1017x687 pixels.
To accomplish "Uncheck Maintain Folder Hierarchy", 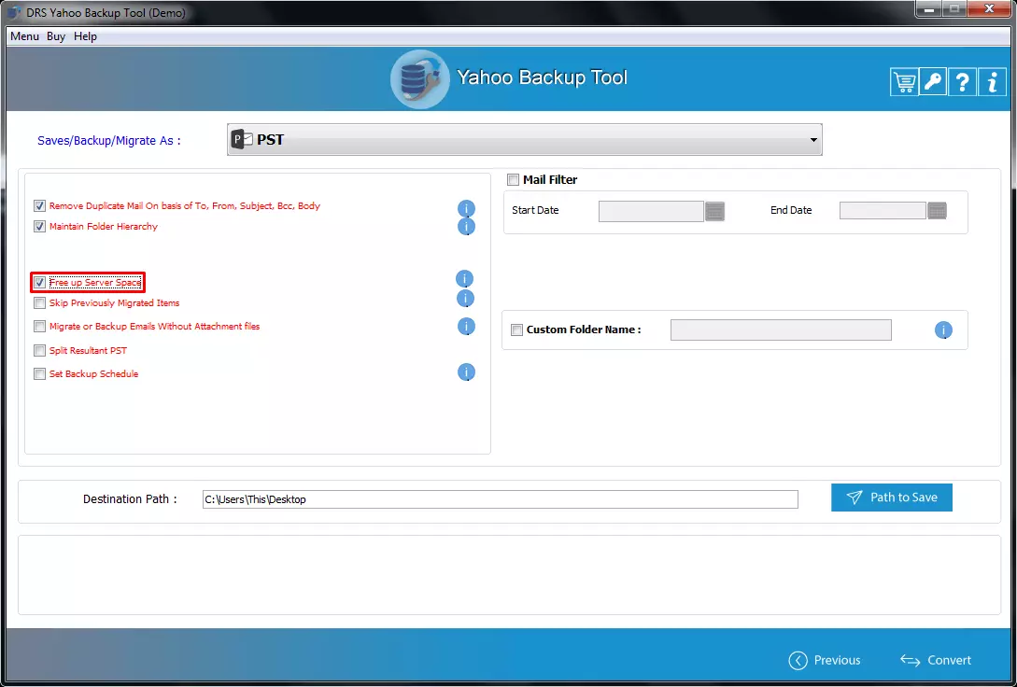I will click(x=39, y=227).
